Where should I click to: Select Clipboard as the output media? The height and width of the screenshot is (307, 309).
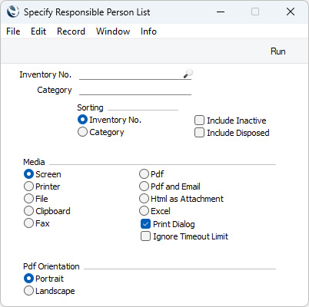[x=28, y=211]
